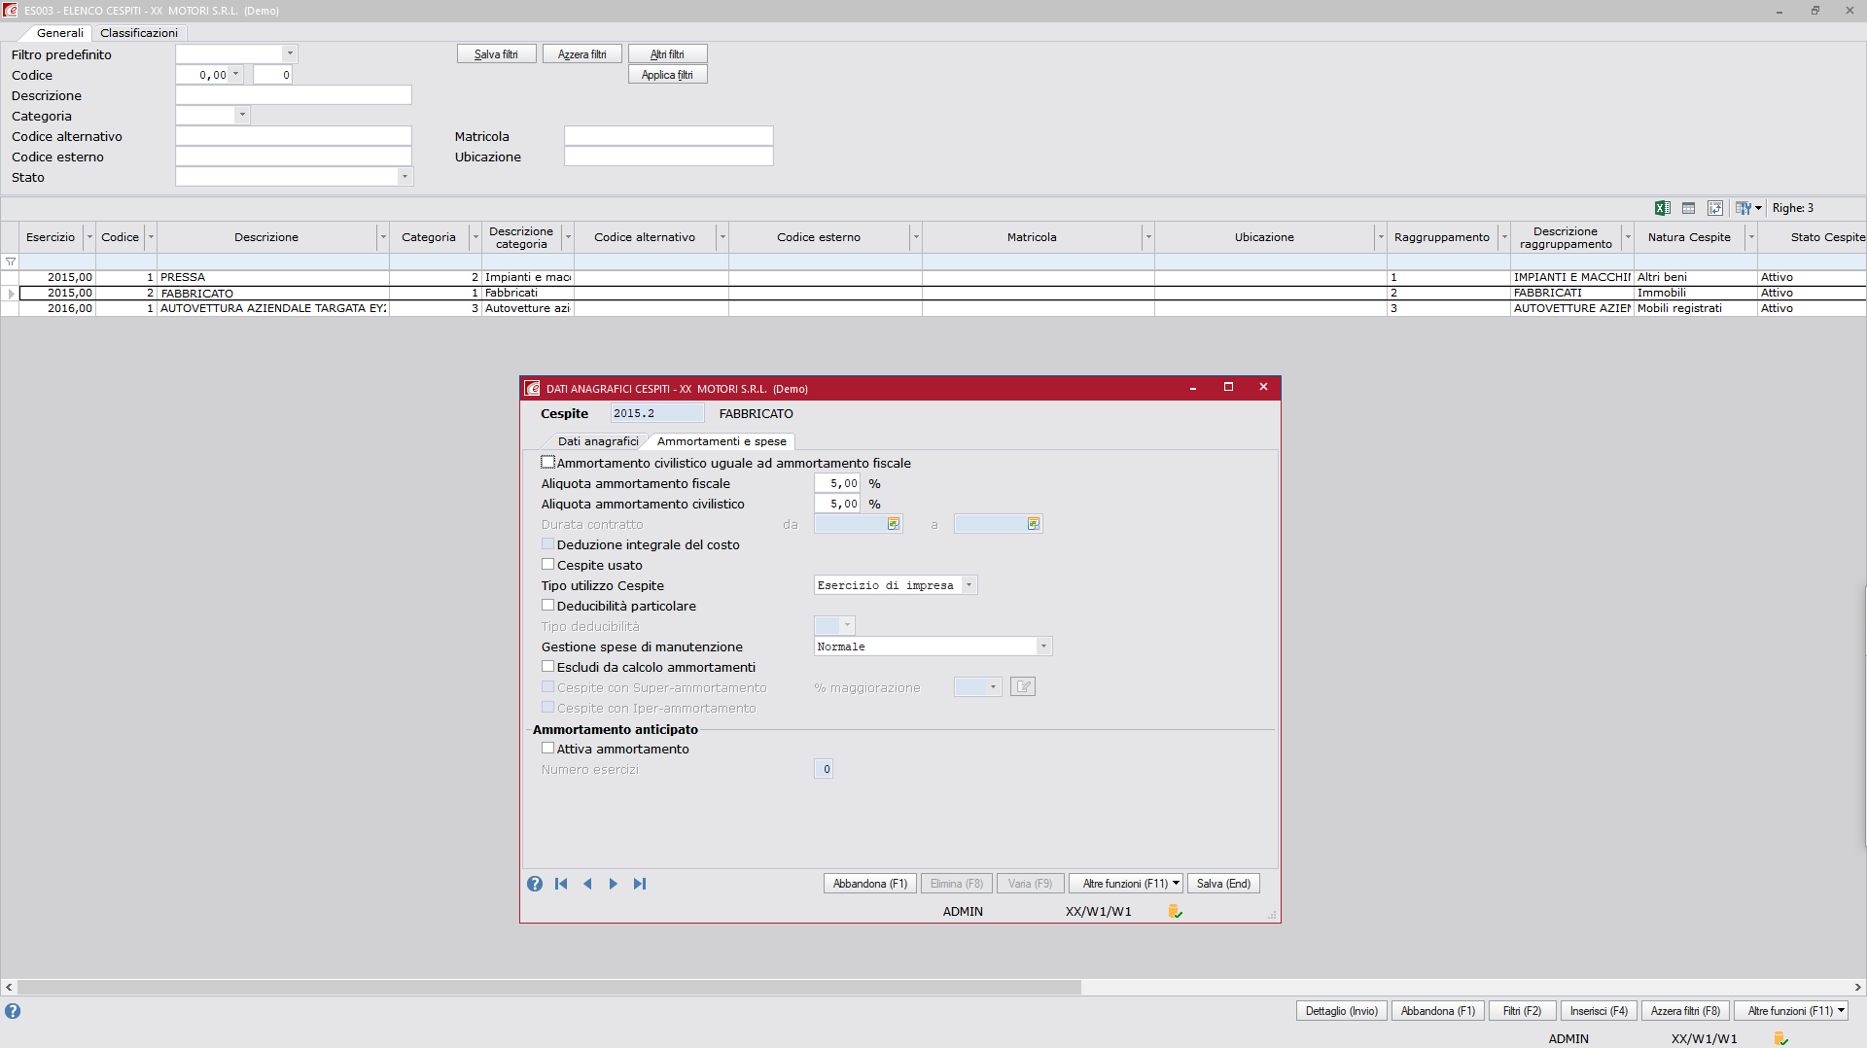Click the Matricola filter field
This screenshot has width=1867, height=1048.
(x=669, y=136)
